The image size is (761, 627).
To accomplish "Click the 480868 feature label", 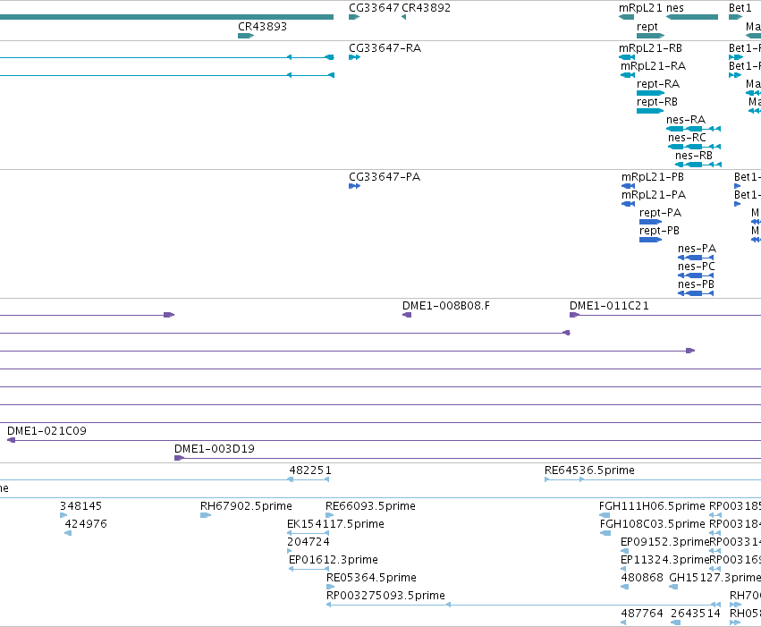I will (642, 579).
